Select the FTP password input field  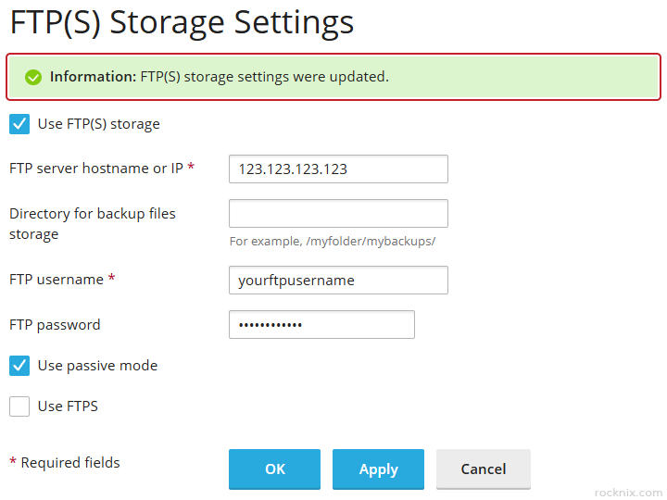click(x=321, y=325)
